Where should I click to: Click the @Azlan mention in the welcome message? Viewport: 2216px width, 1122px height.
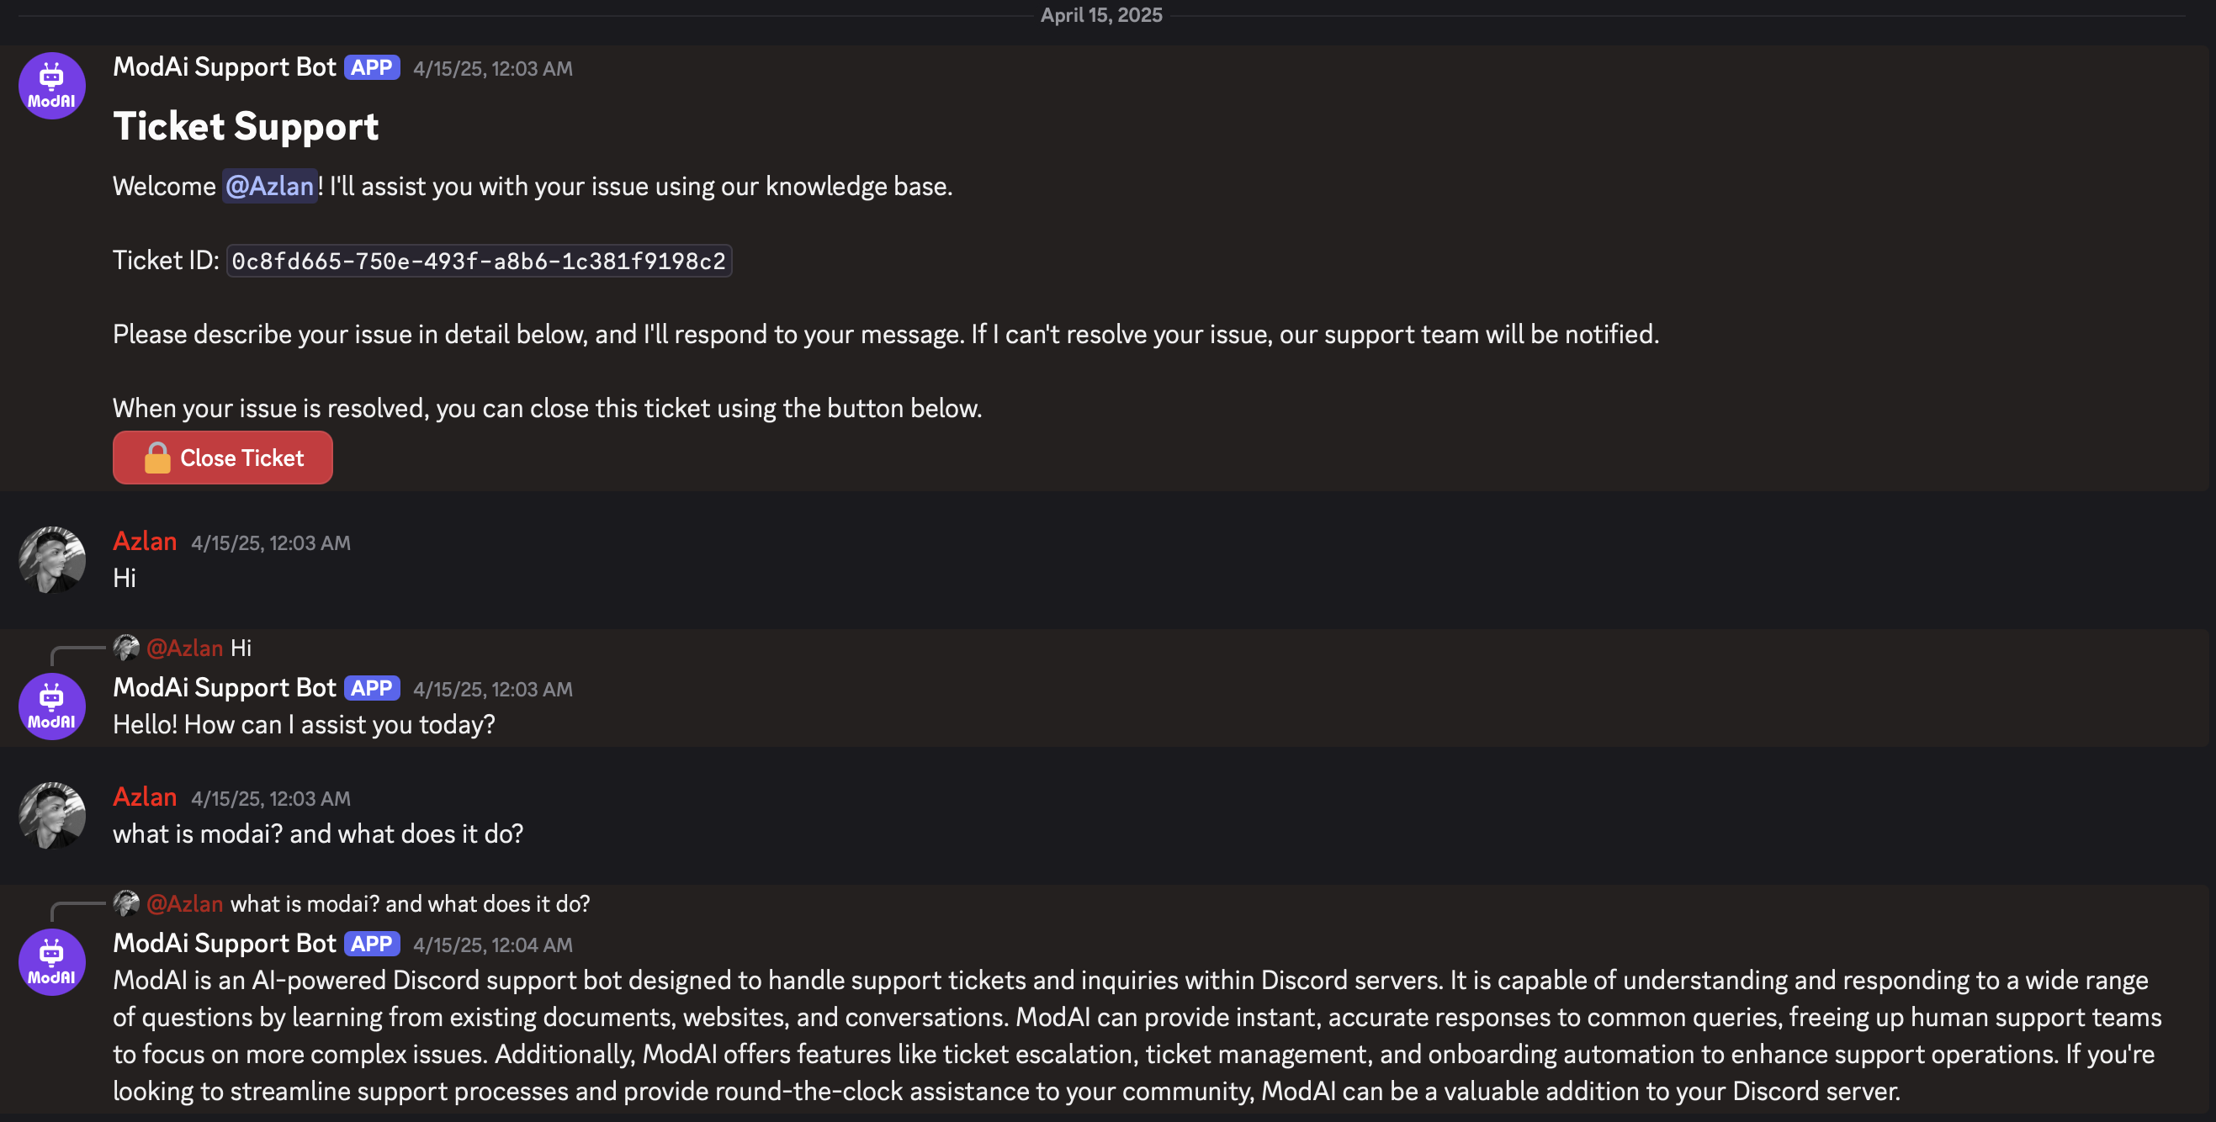[270, 187]
